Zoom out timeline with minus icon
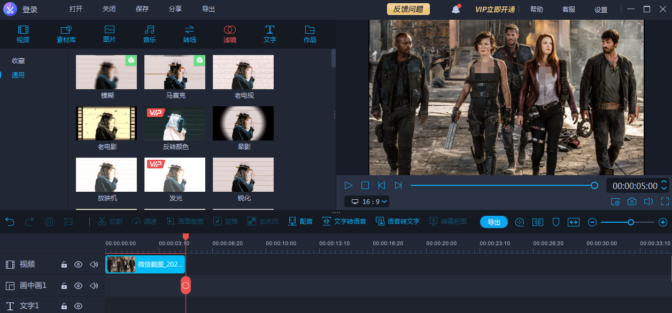Screen dimensions: 672x313 [592, 222]
